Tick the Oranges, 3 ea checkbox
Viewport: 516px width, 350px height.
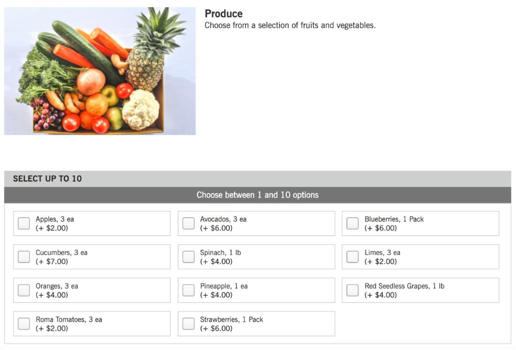click(24, 290)
